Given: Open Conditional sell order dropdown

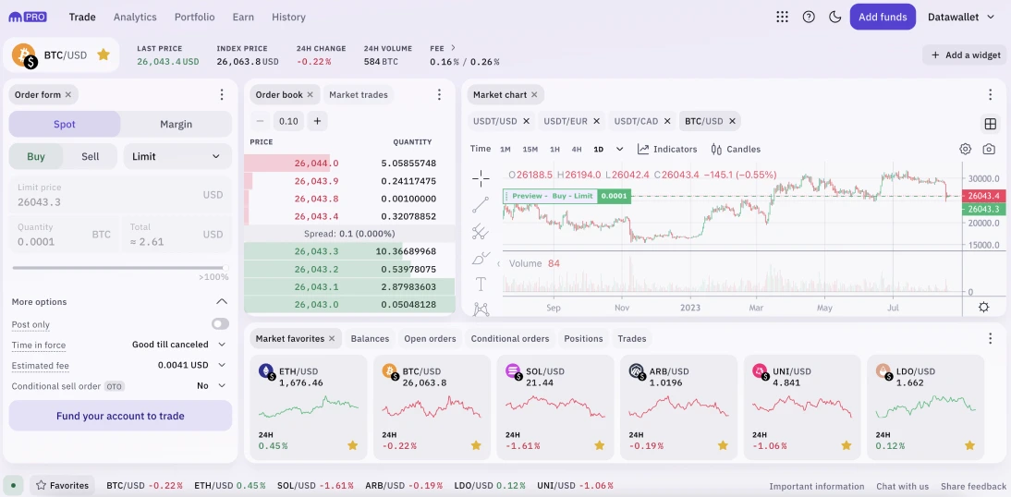Looking at the screenshot, I should tap(213, 385).
